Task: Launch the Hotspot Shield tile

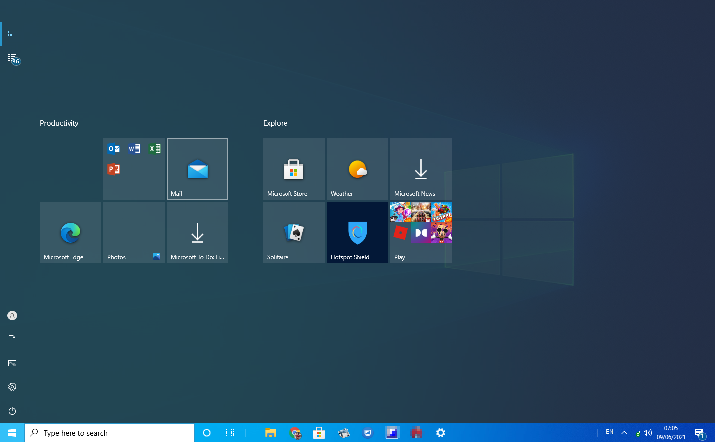Action: tap(357, 233)
